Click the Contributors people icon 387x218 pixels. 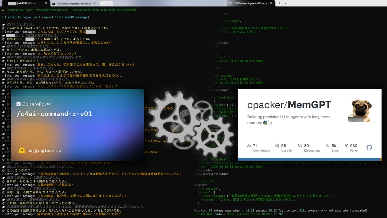click(x=249, y=146)
